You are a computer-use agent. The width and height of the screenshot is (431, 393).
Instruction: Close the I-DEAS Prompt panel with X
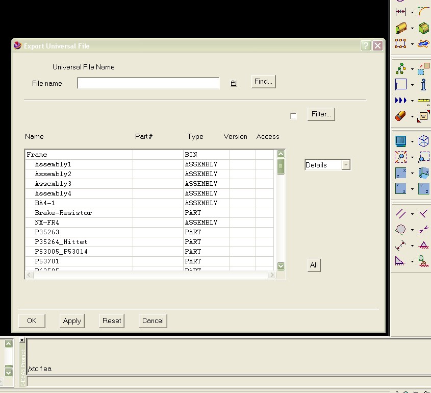coord(22,340)
